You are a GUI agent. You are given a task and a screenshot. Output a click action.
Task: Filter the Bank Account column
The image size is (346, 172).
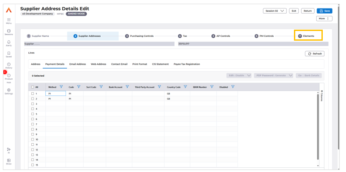point(127,87)
